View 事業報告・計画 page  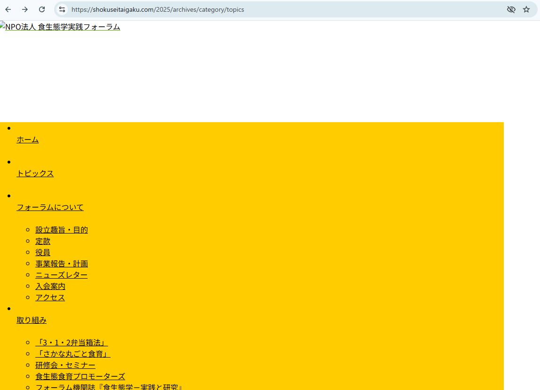click(x=62, y=264)
